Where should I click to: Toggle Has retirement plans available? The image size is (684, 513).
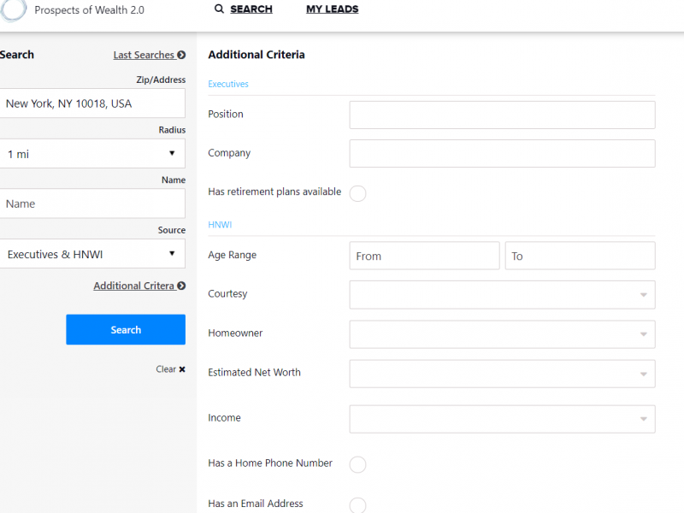pyautogui.click(x=357, y=193)
